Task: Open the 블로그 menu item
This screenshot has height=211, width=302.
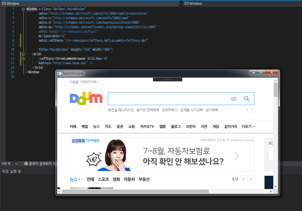Action: tap(176, 126)
